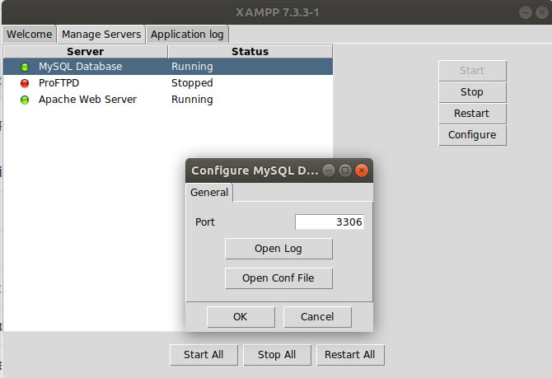Switch to the Welcome tab

tap(29, 35)
